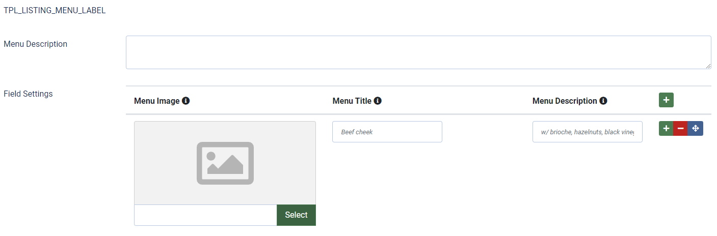This screenshot has height=236, width=717.
Task: Click the TPL_LISTING_MENU_LABEL heading
Action: coord(55,10)
